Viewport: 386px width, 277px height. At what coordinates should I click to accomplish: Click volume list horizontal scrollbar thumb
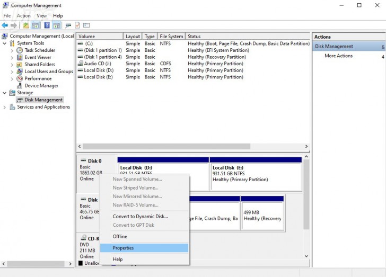point(166,146)
